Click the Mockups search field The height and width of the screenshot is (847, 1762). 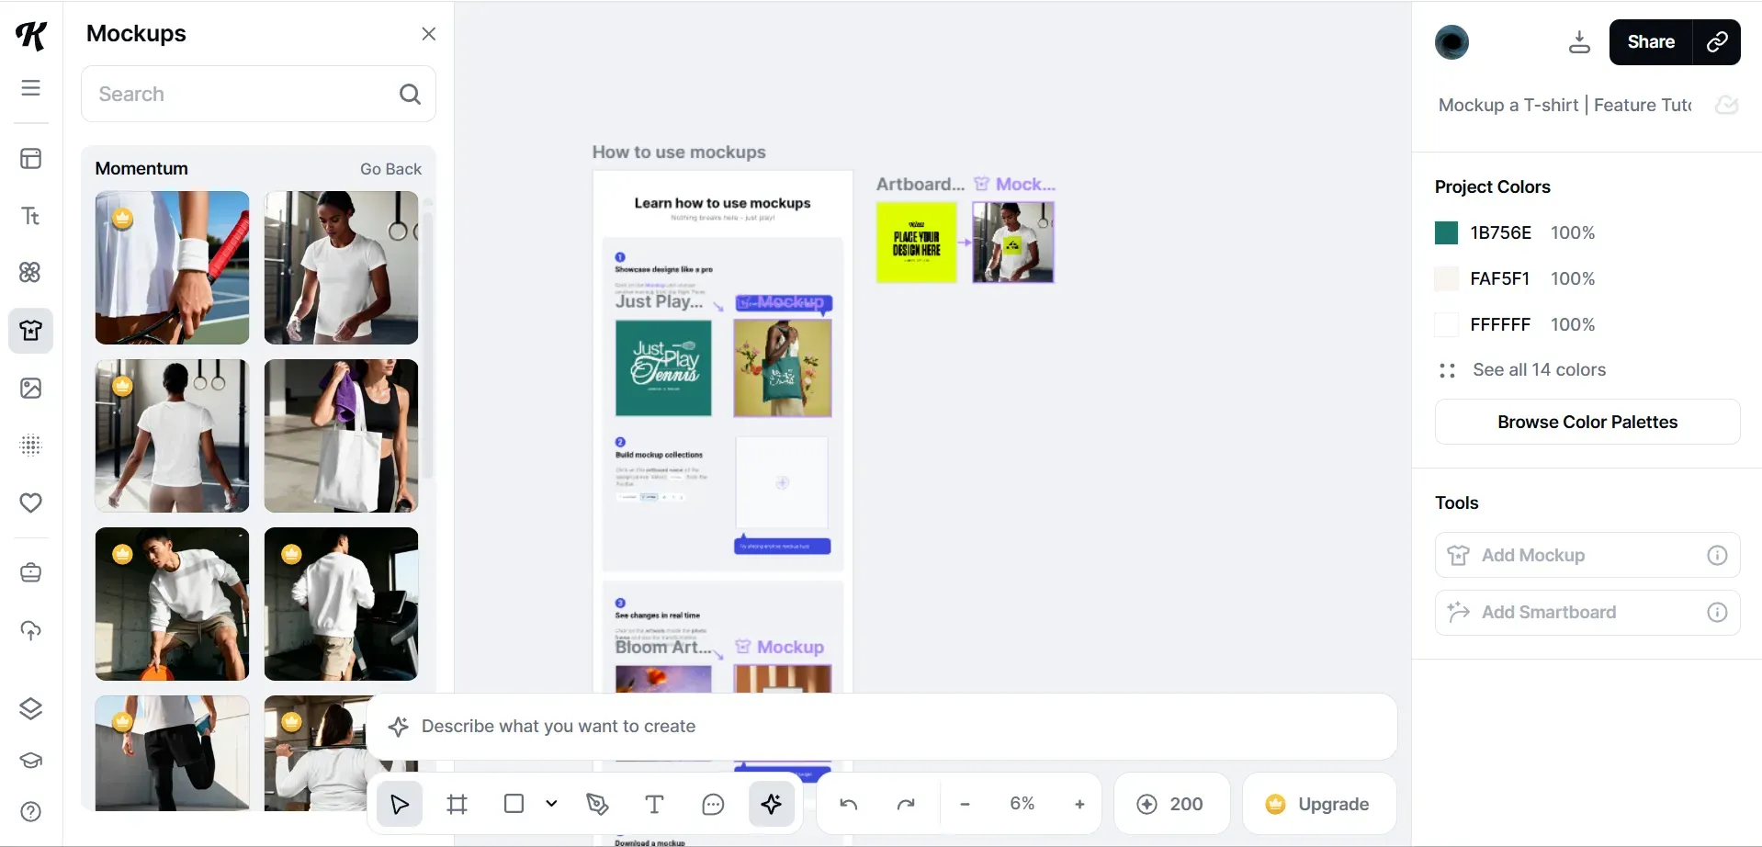[243, 95]
